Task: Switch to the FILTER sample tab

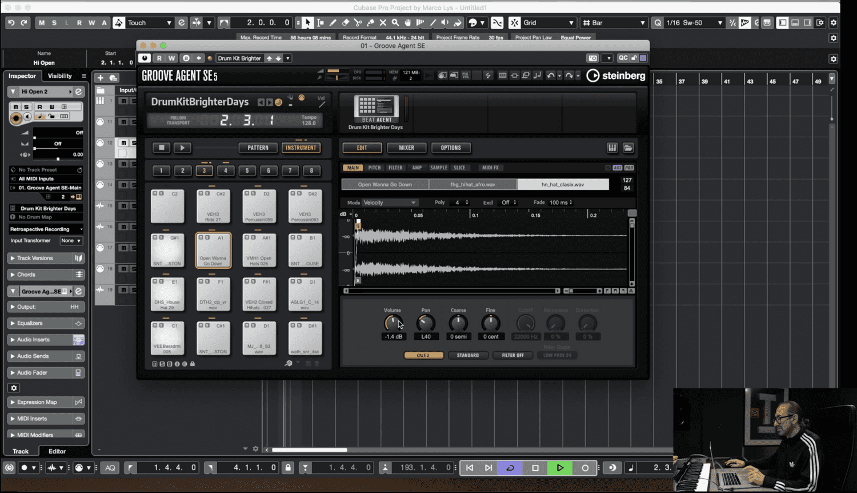Action: (395, 168)
